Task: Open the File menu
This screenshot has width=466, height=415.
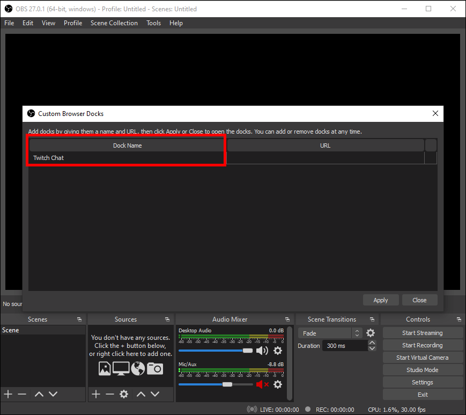Action: tap(9, 23)
